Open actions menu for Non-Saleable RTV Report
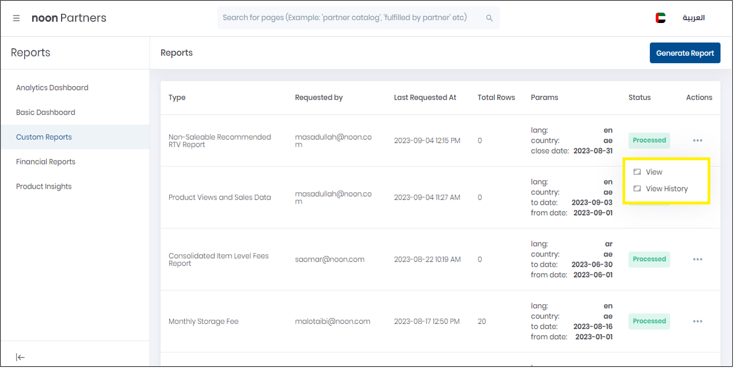Viewport: 734px width, 368px height. tap(698, 140)
